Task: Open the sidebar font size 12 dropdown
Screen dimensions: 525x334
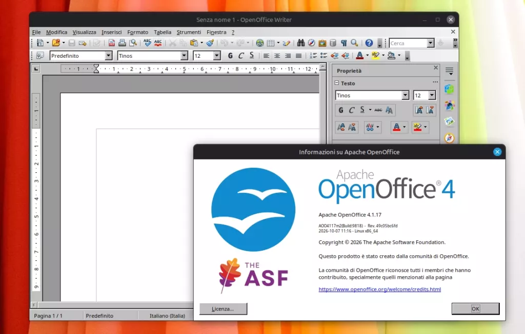Action: tap(432, 95)
